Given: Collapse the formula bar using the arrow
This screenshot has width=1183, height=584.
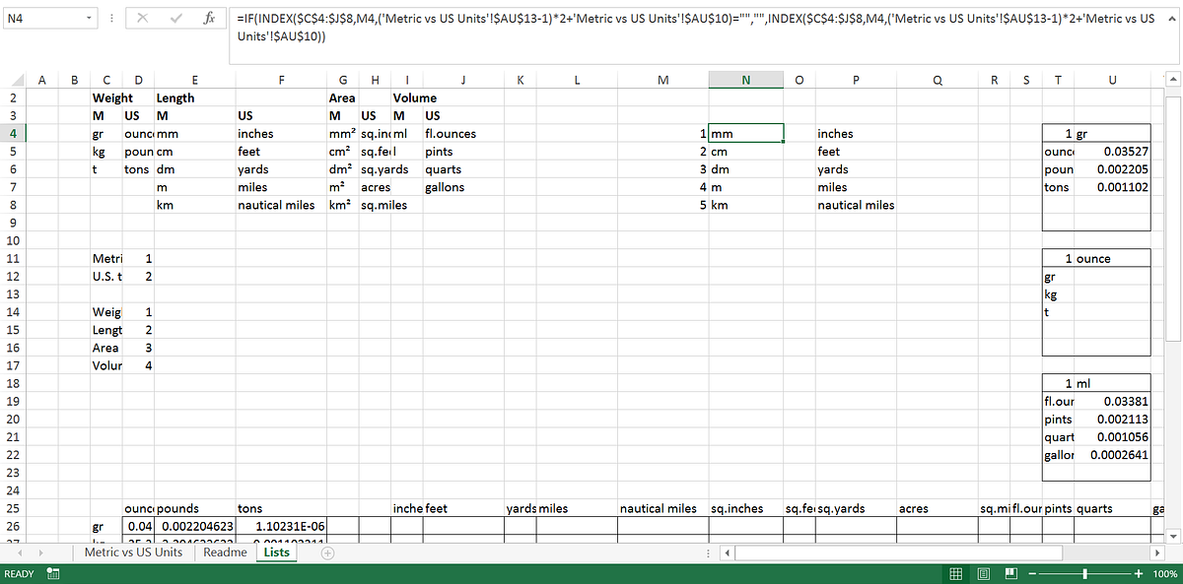Looking at the screenshot, I should point(1173,19).
